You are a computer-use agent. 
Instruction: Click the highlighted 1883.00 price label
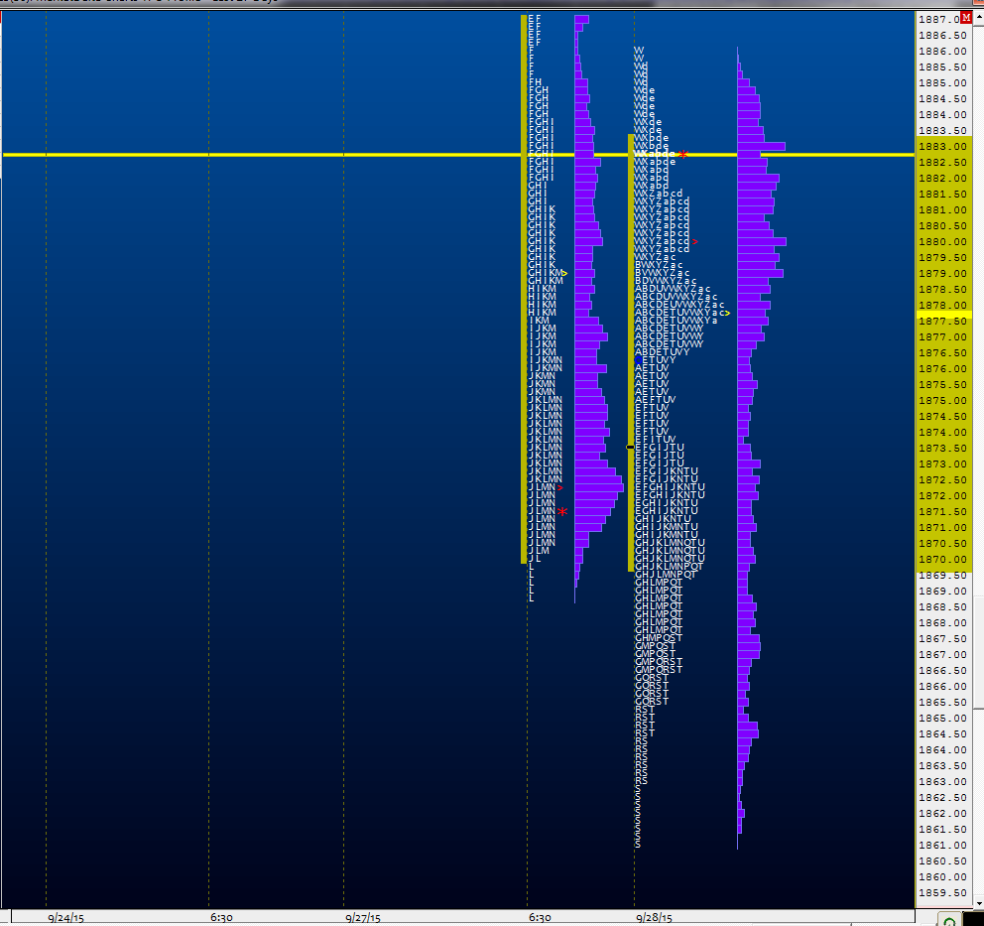tap(942, 146)
